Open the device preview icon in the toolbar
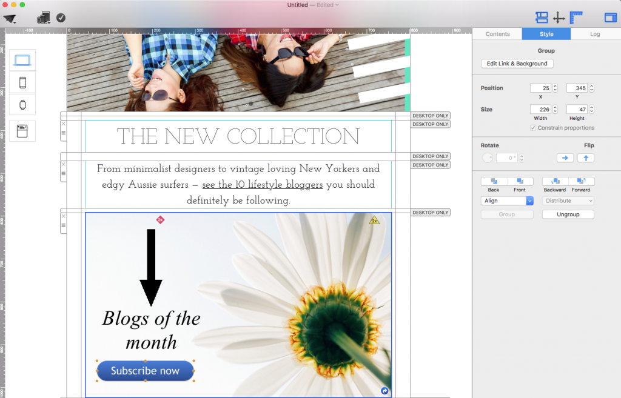621x398 pixels. [x=43, y=18]
